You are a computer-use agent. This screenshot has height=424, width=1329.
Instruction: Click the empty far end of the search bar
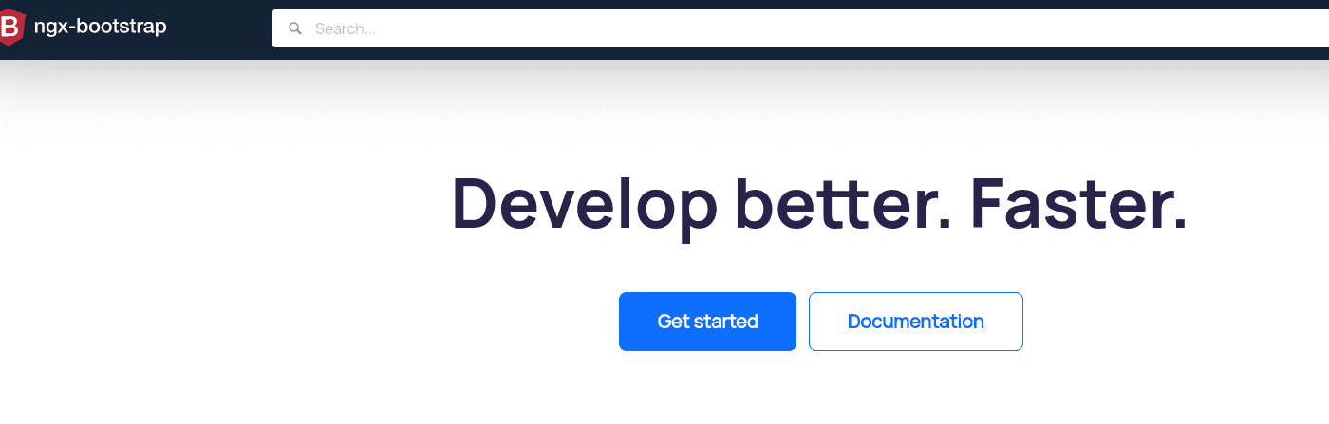tap(1234, 28)
